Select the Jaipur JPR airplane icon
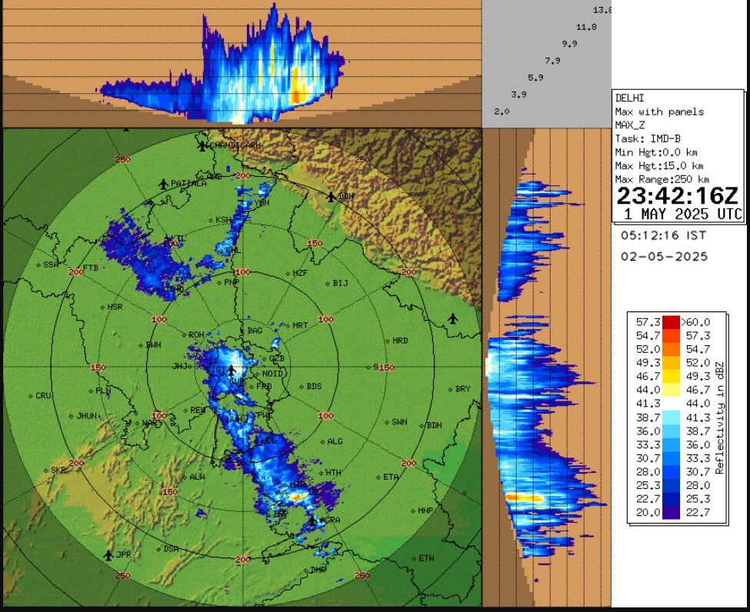750x612 pixels. pos(108,554)
